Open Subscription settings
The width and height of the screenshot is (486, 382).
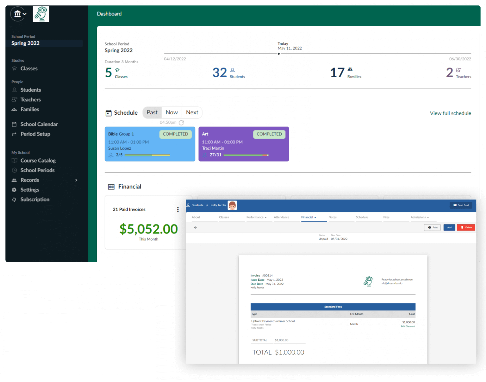tap(35, 199)
